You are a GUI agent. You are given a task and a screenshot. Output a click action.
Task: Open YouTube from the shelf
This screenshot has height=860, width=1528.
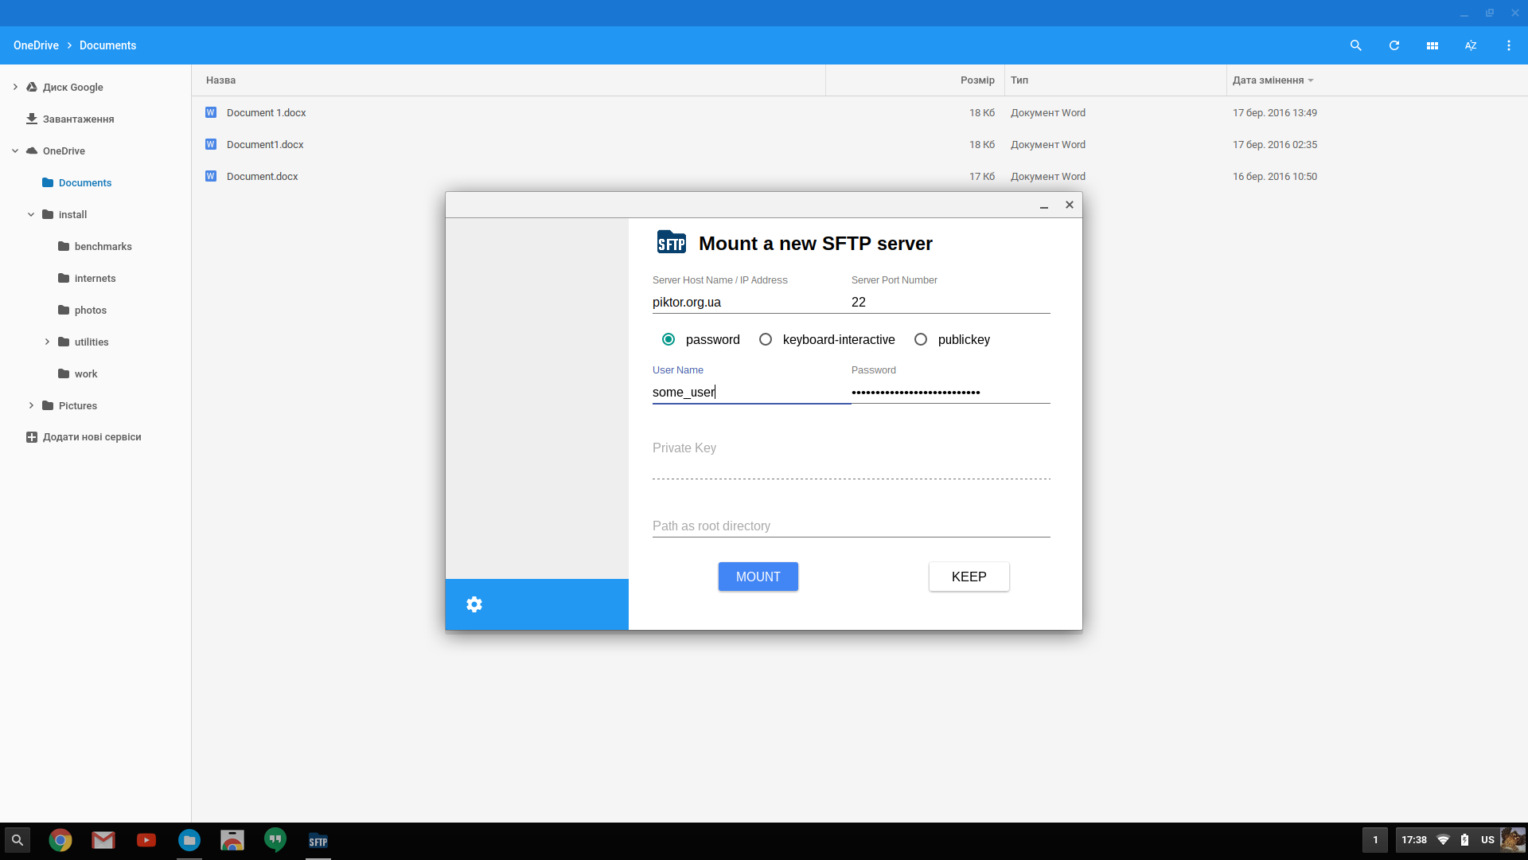pyautogui.click(x=146, y=840)
